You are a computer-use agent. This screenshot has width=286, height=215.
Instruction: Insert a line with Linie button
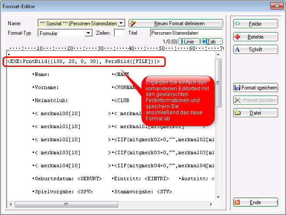pyautogui.click(x=189, y=42)
